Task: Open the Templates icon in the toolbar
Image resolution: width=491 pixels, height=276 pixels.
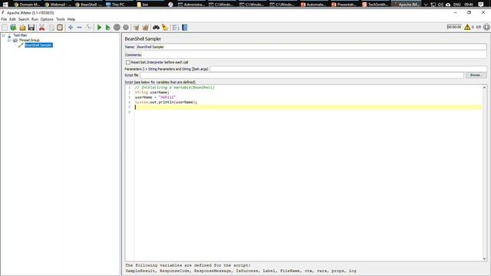Action: 14,28
